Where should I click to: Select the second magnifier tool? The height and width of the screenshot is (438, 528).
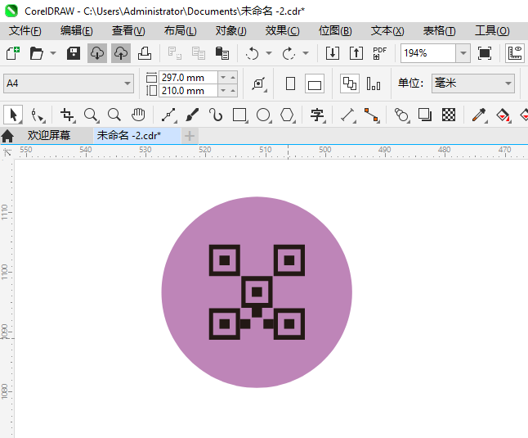click(x=114, y=115)
